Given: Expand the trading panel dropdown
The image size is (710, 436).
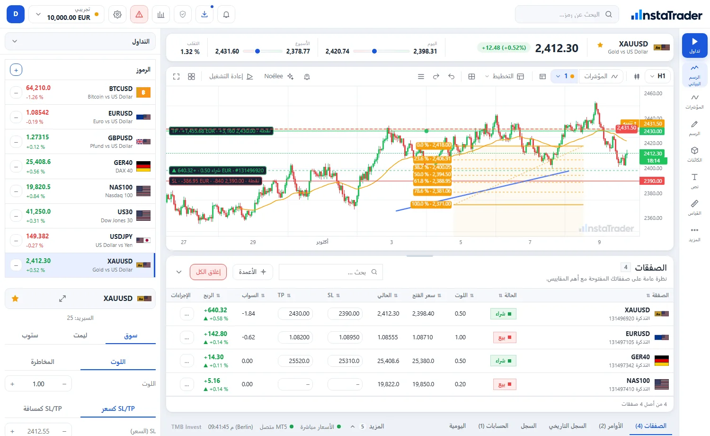Looking at the screenshot, I should pyautogui.click(x=80, y=41).
